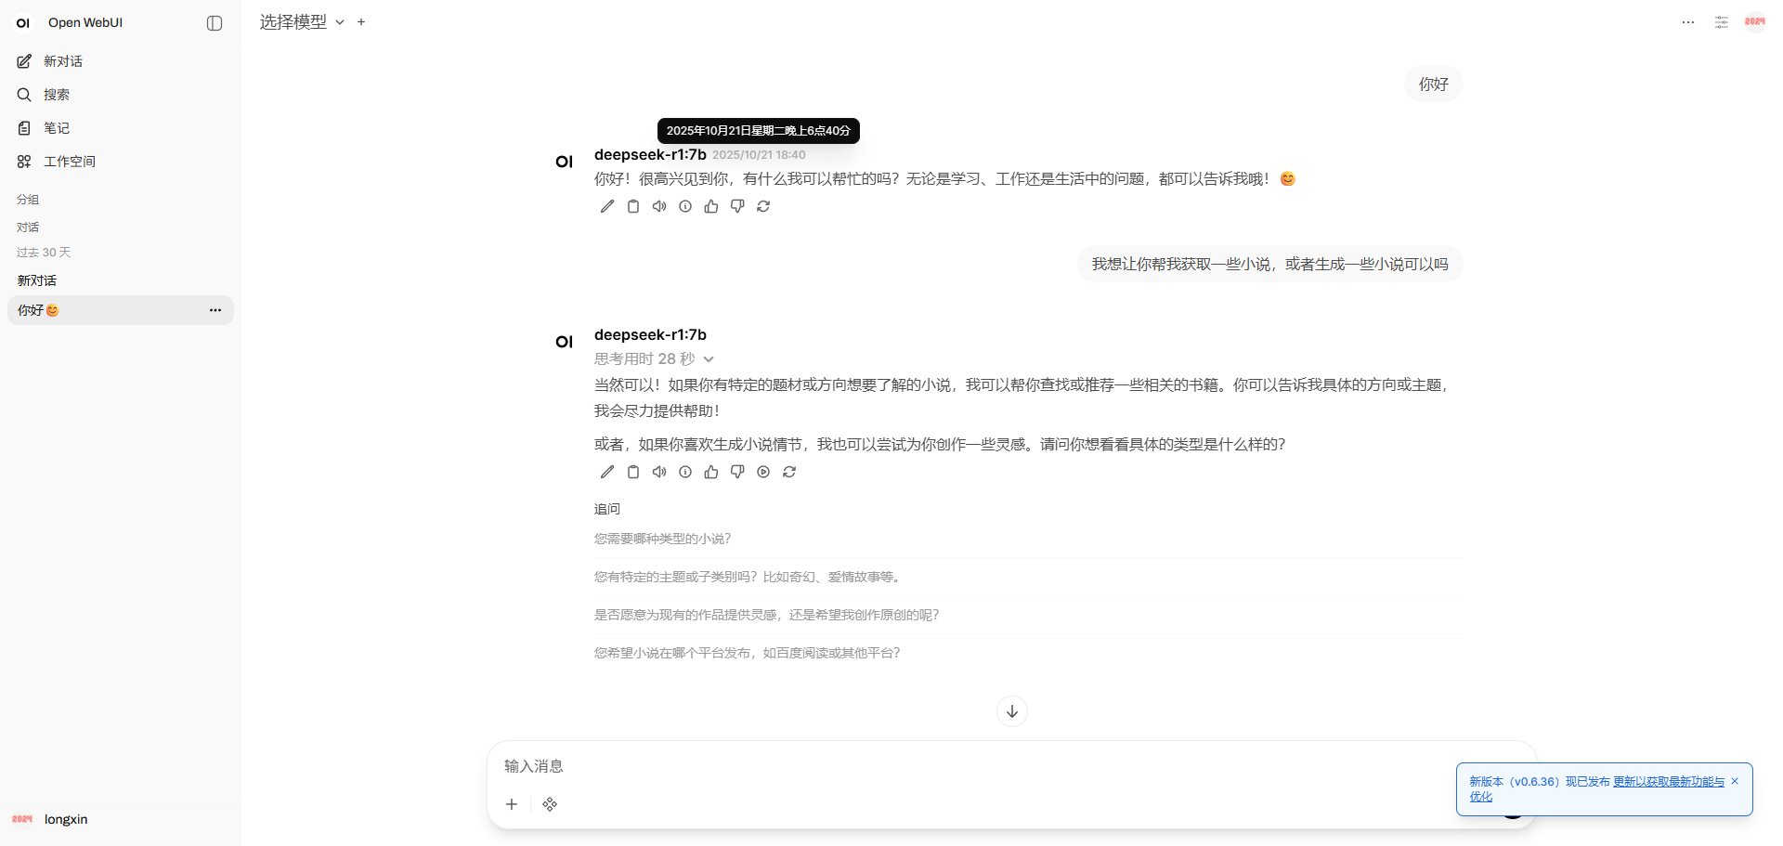Open the chat controls sliders icon
The width and height of the screenshot is (1783, 846).
1721,22
